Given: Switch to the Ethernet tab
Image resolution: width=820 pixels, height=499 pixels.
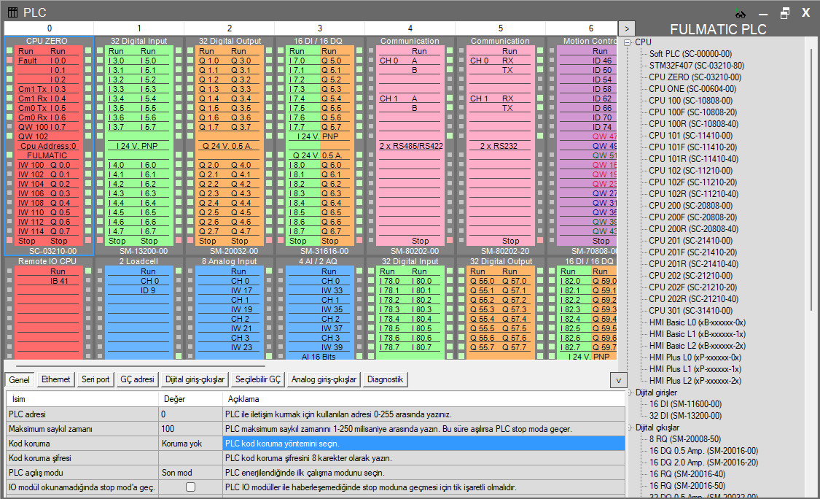Looking at the screenshot, I should [x=56, y=379].
